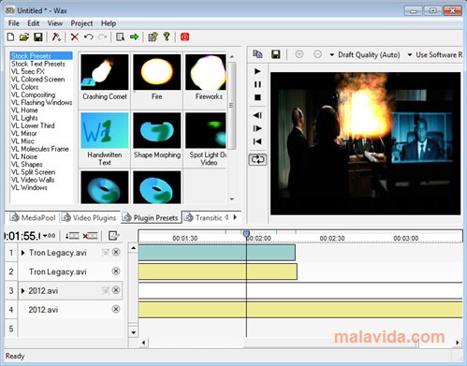Open a project with the folder icon

pos(24,37)
